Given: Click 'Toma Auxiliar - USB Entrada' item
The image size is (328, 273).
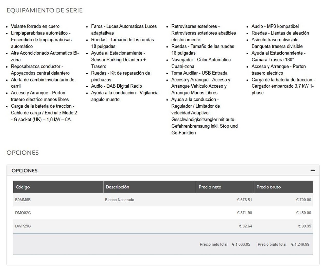Looking at the screenshot, I should 199,73.
